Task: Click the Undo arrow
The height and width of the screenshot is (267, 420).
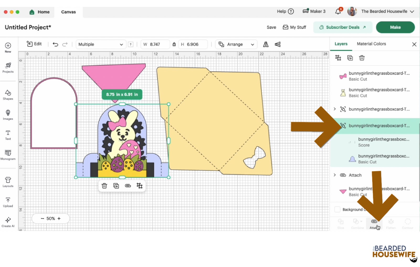Action: [55, 44]
